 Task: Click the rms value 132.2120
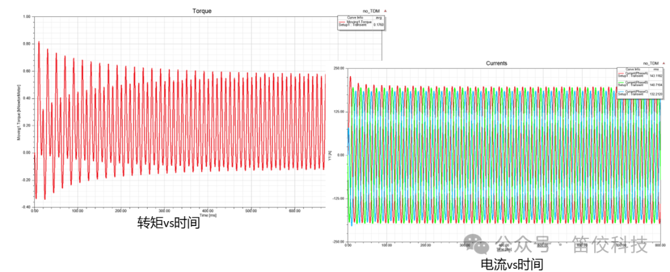[x=656, y=94]
